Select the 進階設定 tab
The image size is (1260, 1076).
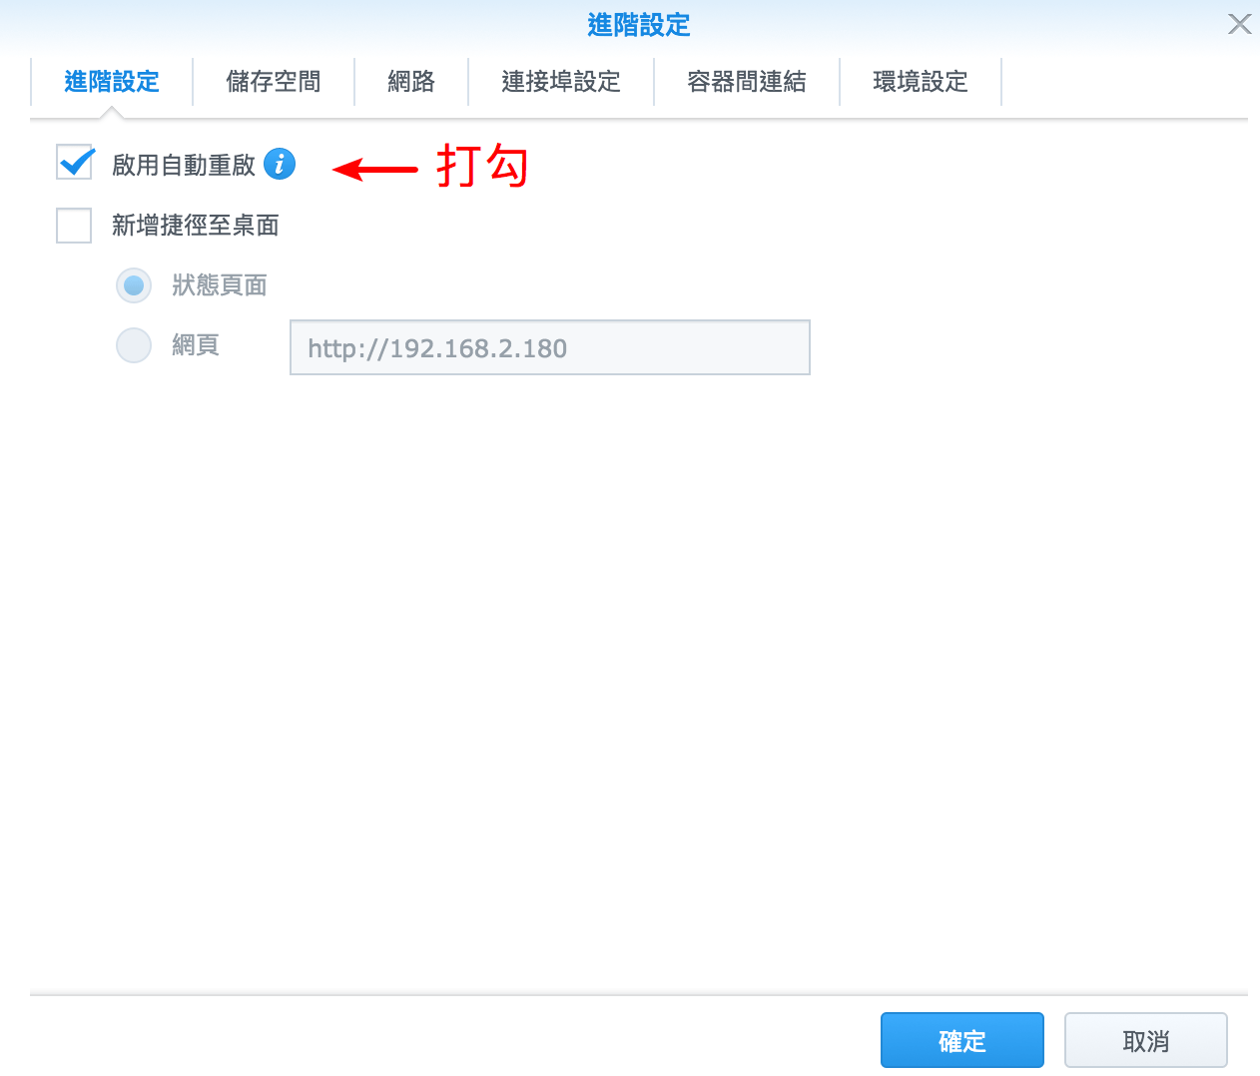tap(111, 82)
